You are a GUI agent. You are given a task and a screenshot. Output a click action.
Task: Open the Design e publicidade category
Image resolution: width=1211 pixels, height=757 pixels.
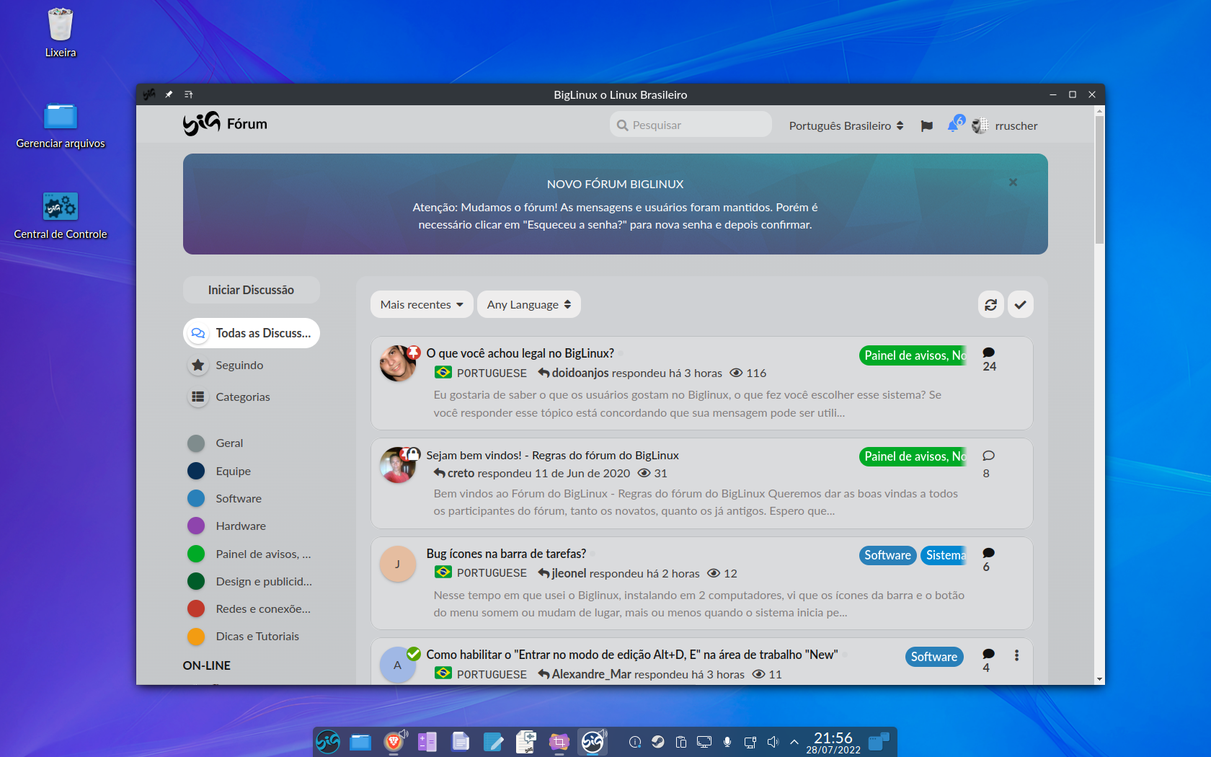coord(249,581)
